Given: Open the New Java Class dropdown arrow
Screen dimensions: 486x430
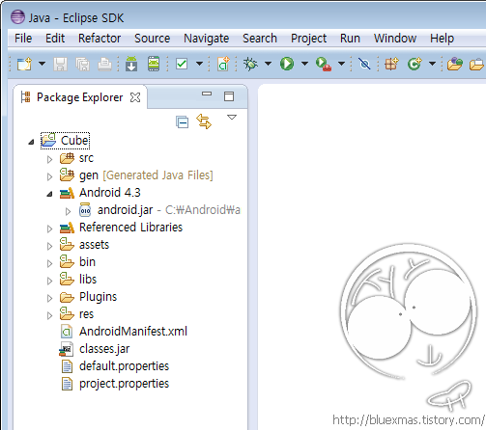Looking at the screenshot, I should (433, 64).
